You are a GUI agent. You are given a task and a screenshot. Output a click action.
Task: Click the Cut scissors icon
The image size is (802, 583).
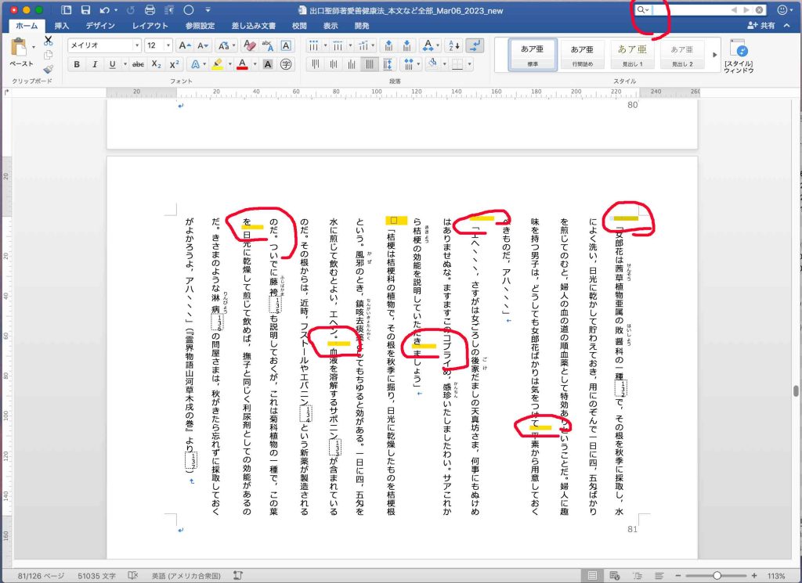[48, 41]
